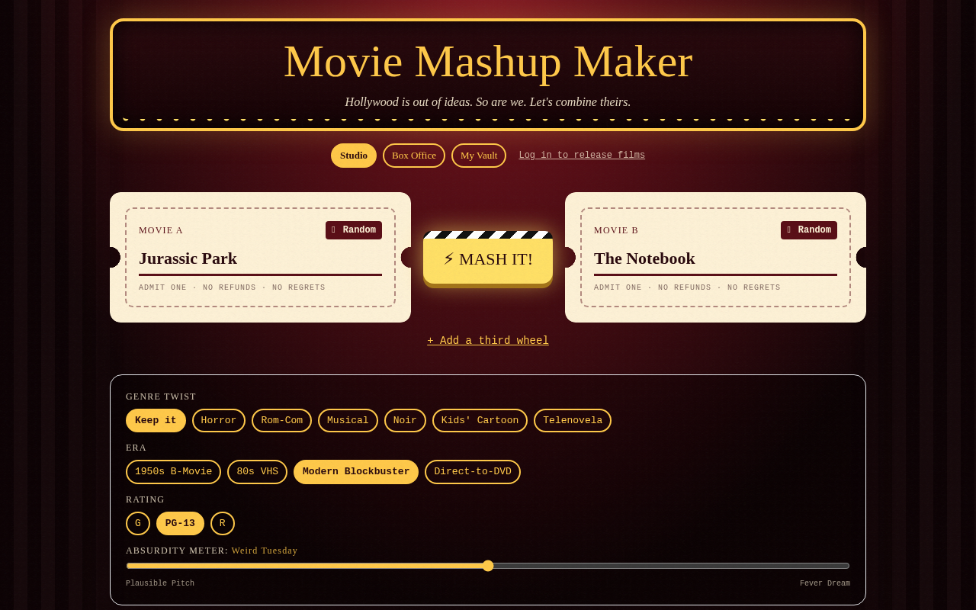The height and width of the screenshot is (610, 976).
Task: Edit the Movie A title field Jurassic Park
Action: (x=260, y=259)
